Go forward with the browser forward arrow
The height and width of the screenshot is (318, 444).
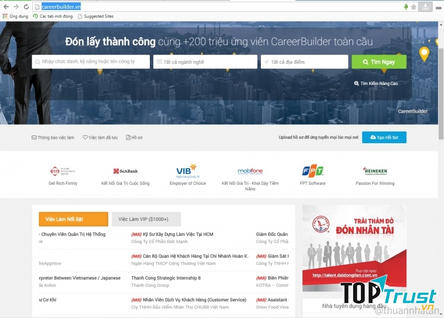click(x=16, y=7)
